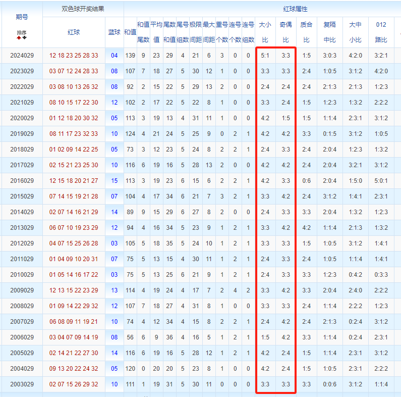Click the 期号 column header
This screenshot has height=397, width=401.
point(22,17)
